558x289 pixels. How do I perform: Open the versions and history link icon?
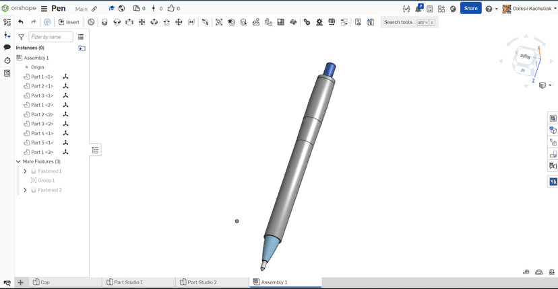(94, 9)
